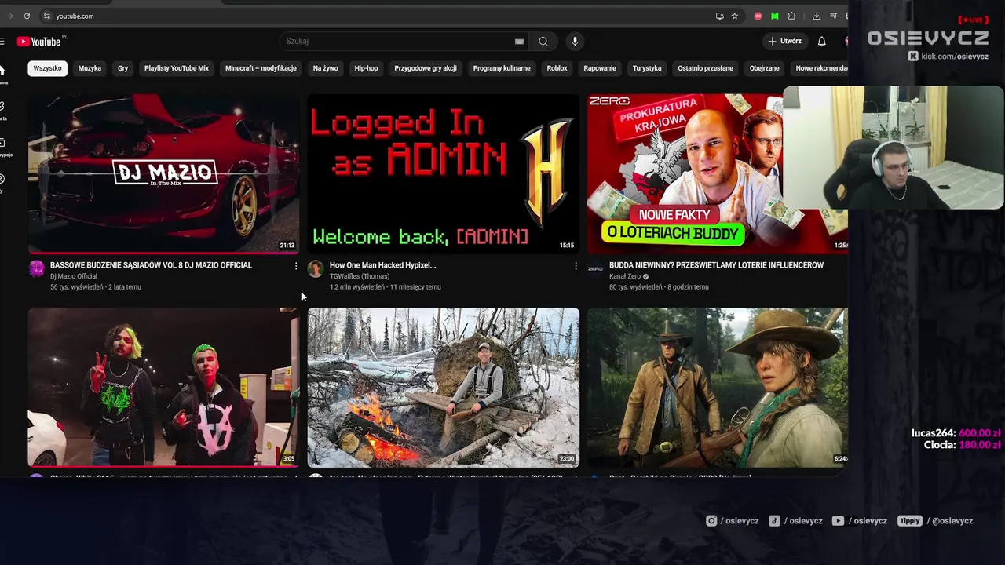Open title BUDDA NIEWINNY? PRZEŚWIETLAMY LOTERIE
1005x565 pixels.
(716, 265)
